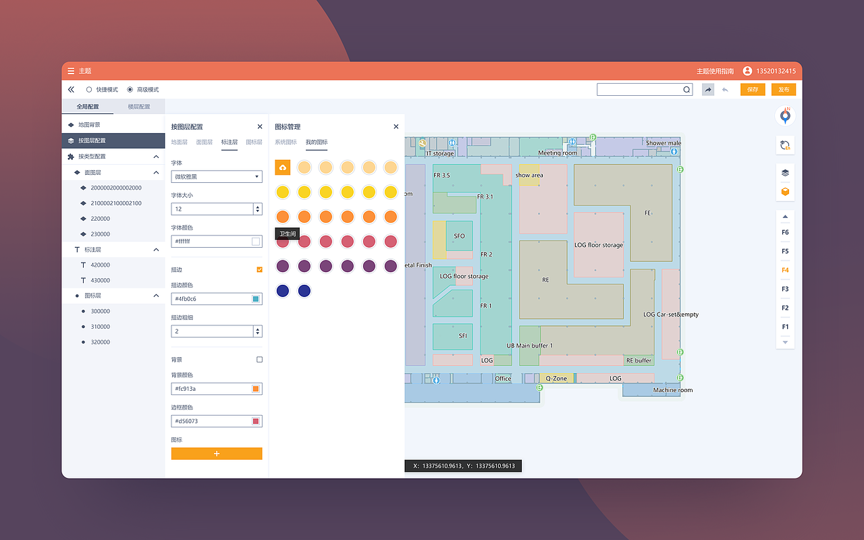
Task: Select the first dark-blue icon
Action: pyautogui.click(x=283, y=291)
